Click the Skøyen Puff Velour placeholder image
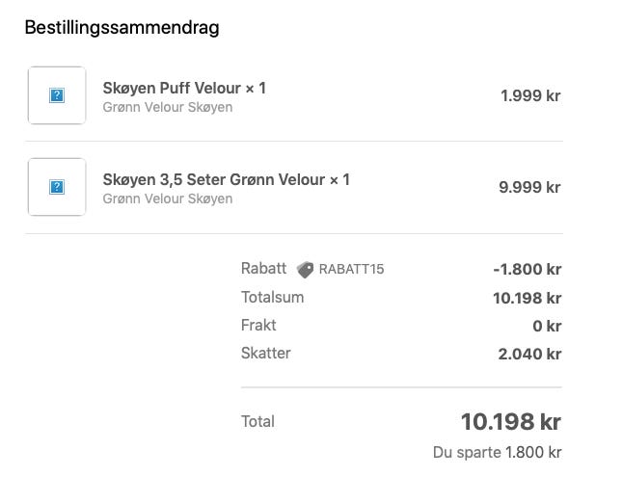The width and height of the screenshot is (623, 503). coord(57,95)
